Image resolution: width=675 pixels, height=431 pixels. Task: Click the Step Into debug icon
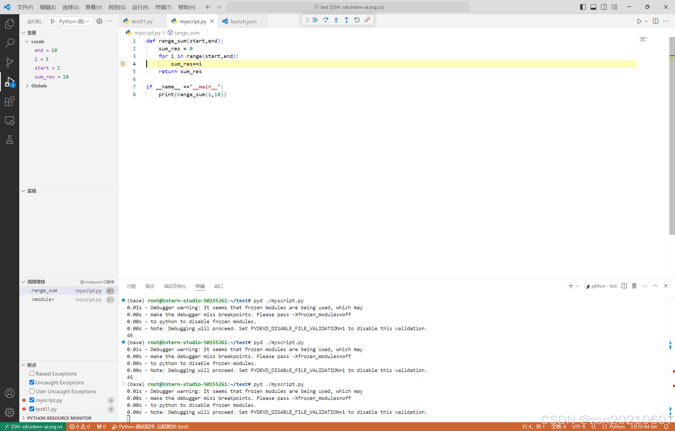[x=336, y=20]
